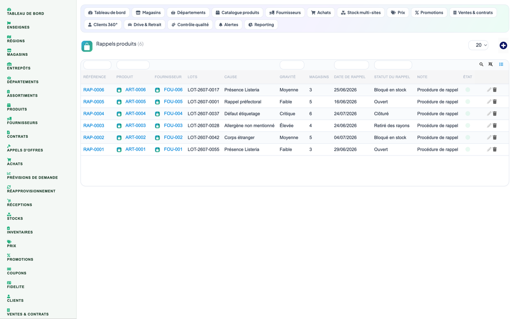Screen dimensions: 515x319
Task: Toggle state indicator for RAP-0005 row
Action: tap(468, 102)
